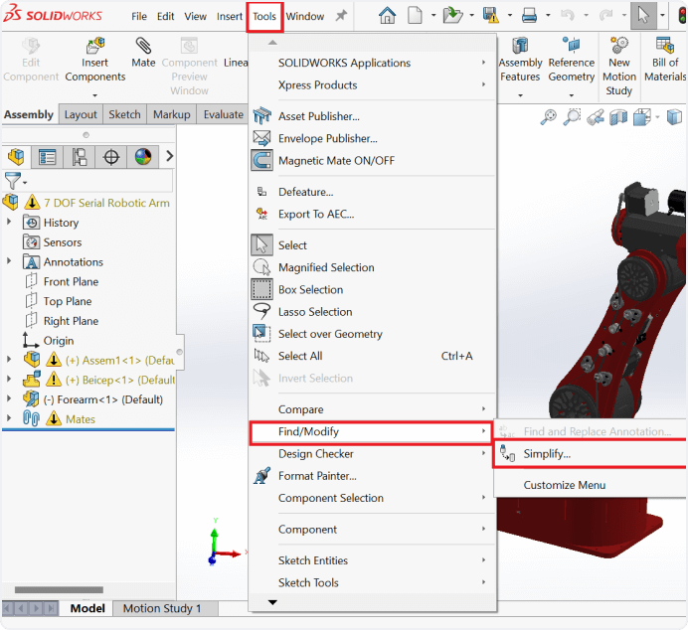Screen dimensions: 688x630
Task: Expand the Beicep<1> component node
Action: tap(9, 380)
